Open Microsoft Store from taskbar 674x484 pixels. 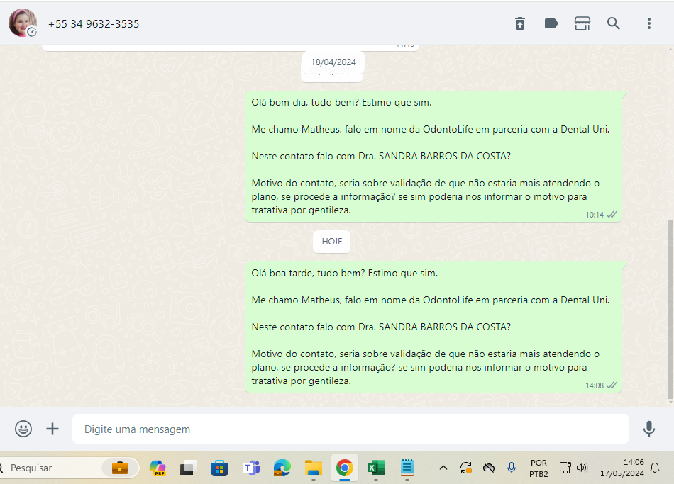tap(219, 468)
